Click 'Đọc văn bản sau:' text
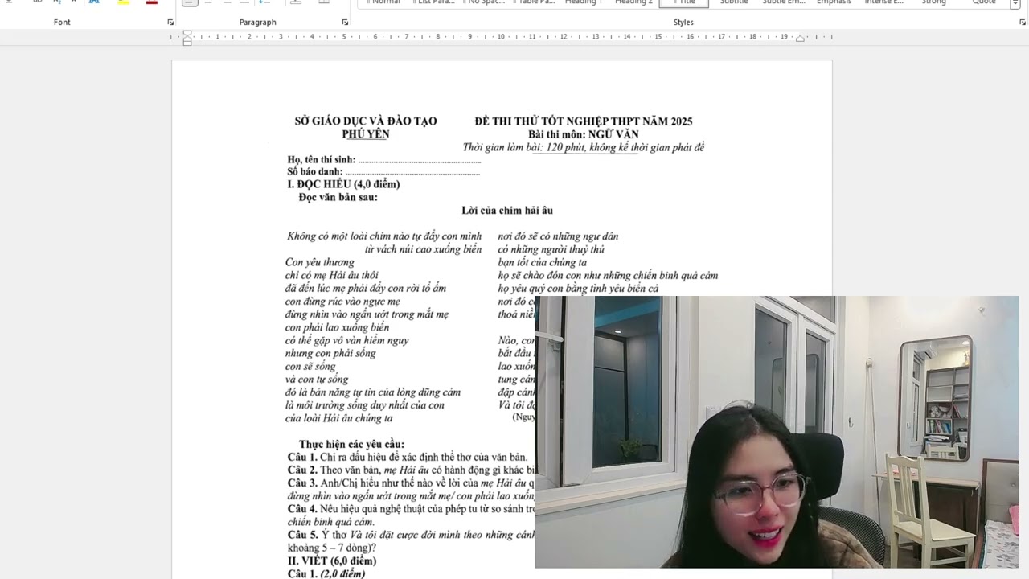Viewport: 1029px width, 579px height. [338, 197]
